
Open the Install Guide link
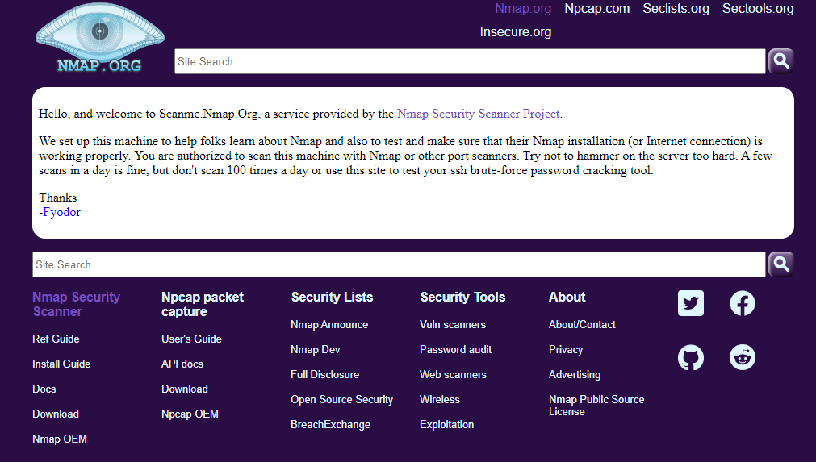(x=61, y=364)
